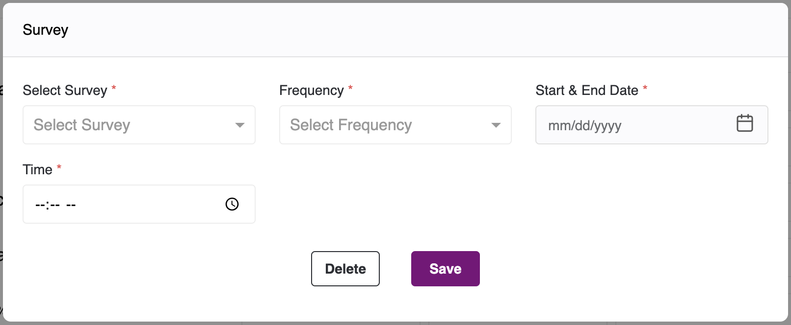This screenshot has height=325, width=791.
Task: Open the calendar picker icon
Action: pos(744,123)
